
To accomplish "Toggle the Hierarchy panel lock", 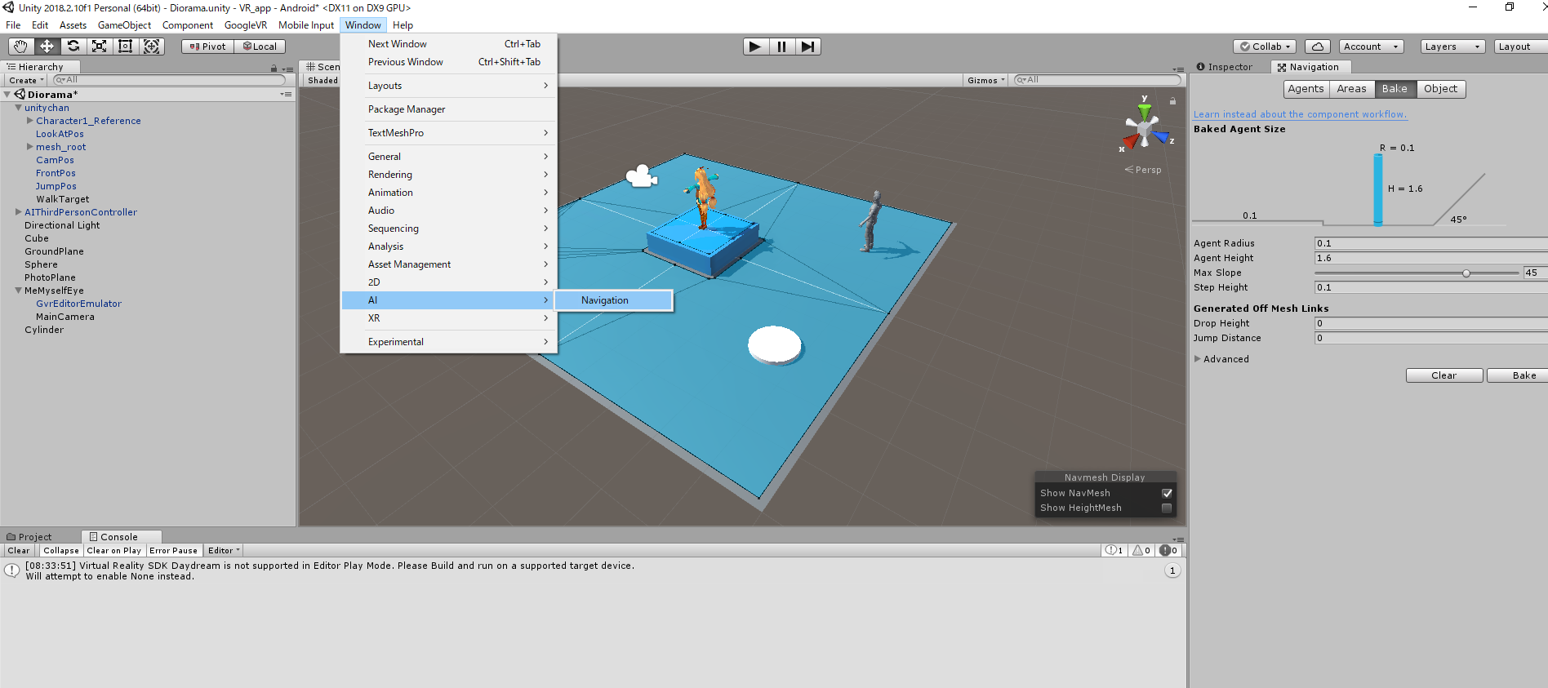I will coord(274,69).
